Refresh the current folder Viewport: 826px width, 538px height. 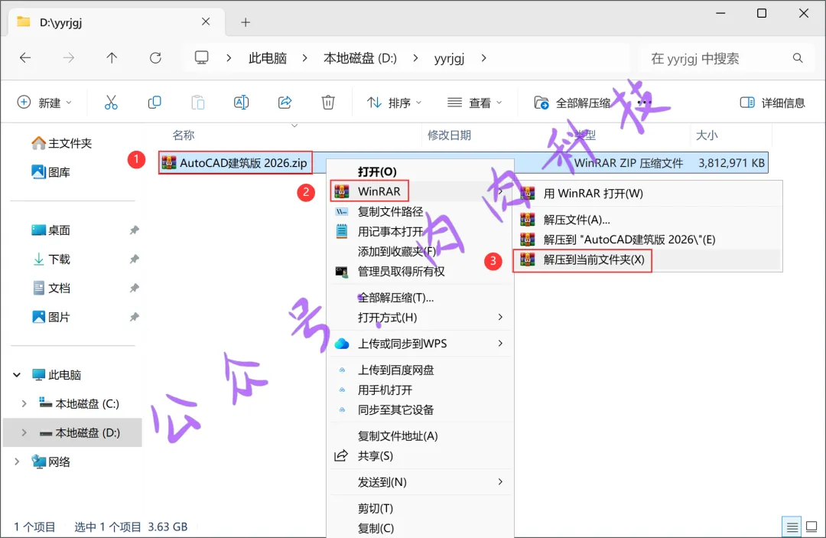pyautogui.click(x=155, y=58)
